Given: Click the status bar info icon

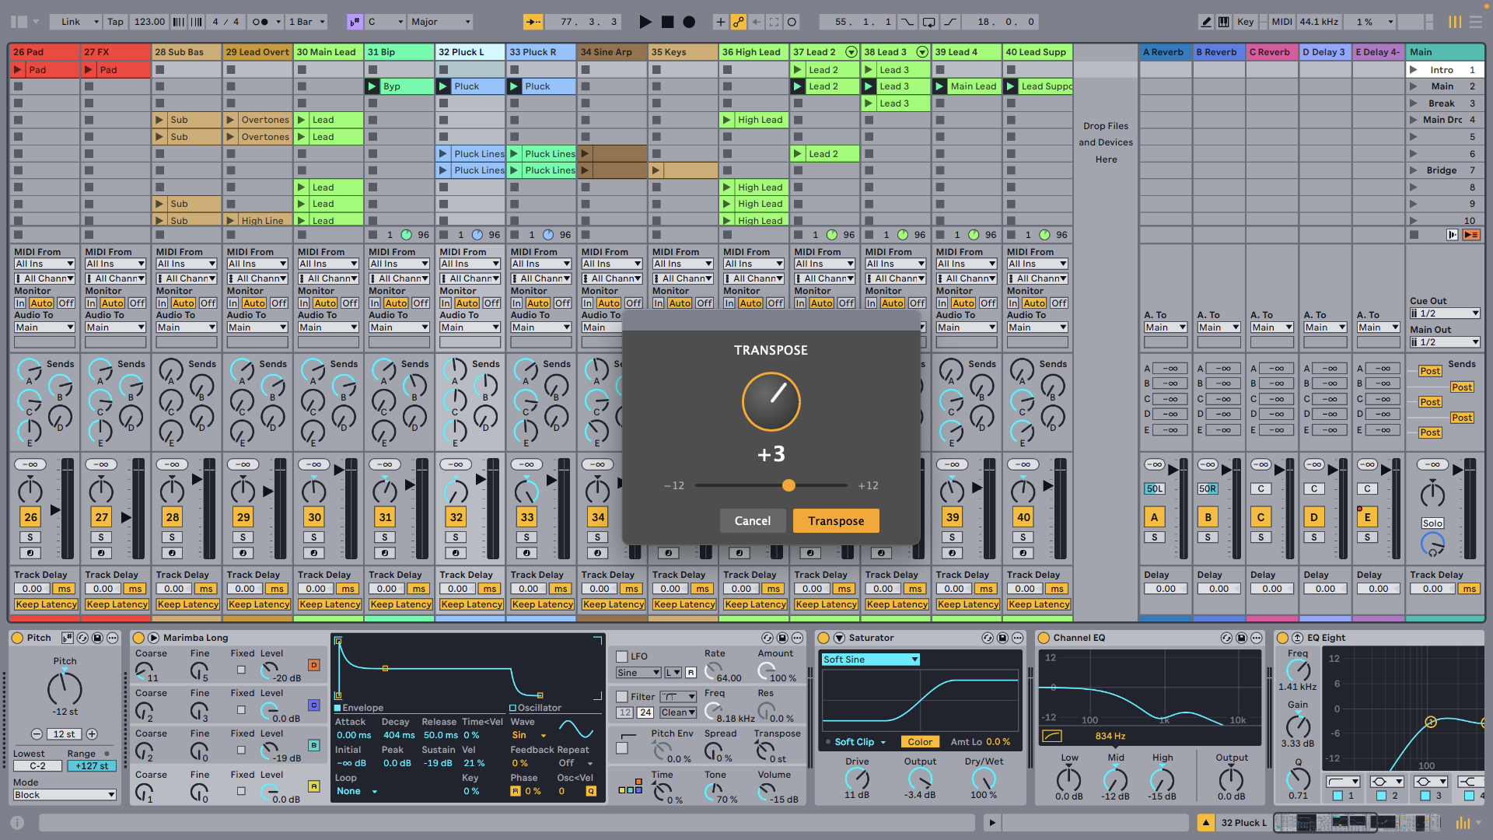Looking at the screenshot, I should pyautogui.click(x=17, y=822).
